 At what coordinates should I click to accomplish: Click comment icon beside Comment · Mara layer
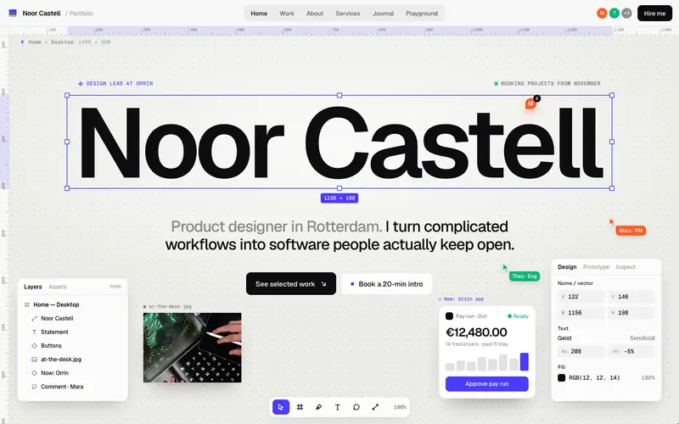[x=34, y=387]
